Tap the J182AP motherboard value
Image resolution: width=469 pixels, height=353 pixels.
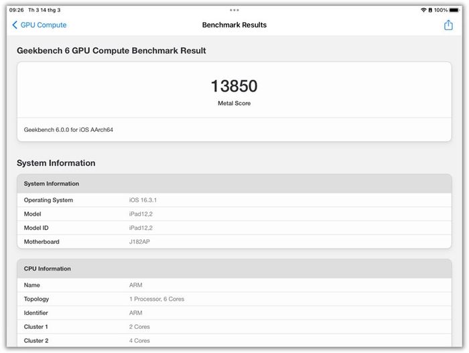click(139, 242)
